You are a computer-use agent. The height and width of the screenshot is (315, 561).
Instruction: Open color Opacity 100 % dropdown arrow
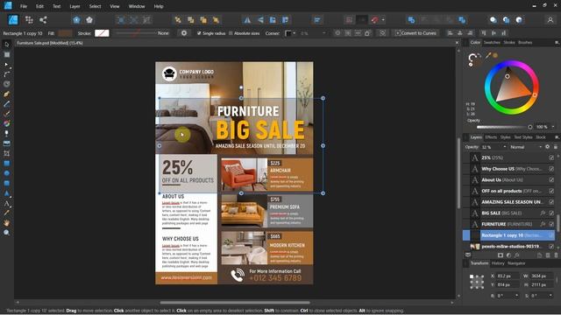553,127
